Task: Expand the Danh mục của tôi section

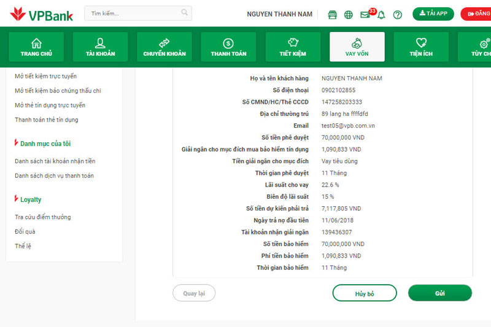Action: point(45,144)
